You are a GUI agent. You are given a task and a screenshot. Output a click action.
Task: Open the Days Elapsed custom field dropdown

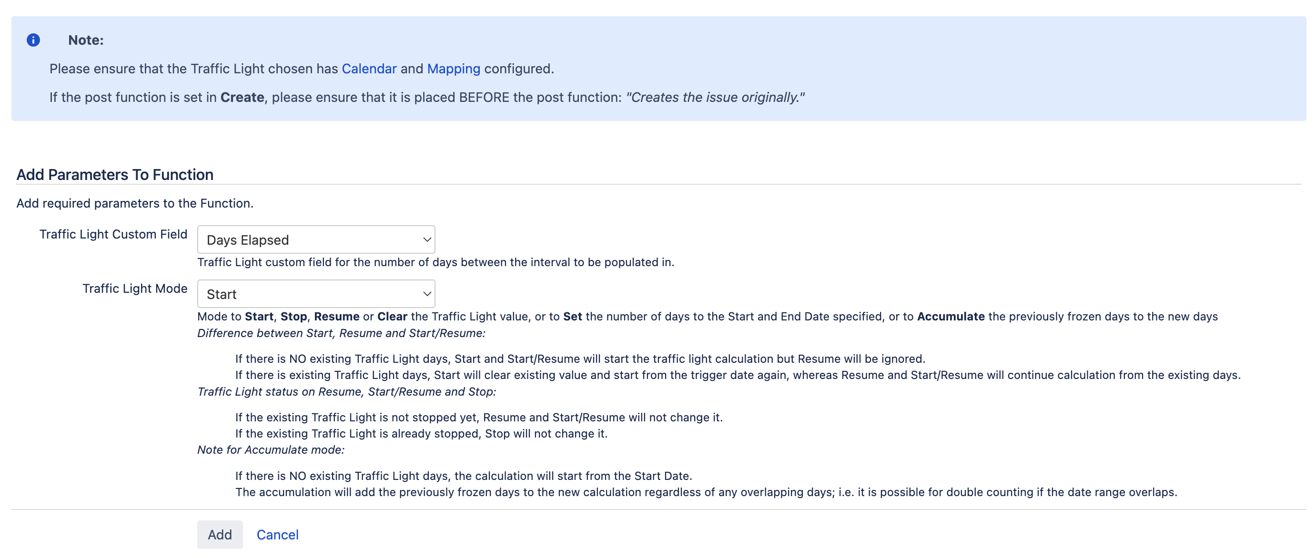pos(316,240)
